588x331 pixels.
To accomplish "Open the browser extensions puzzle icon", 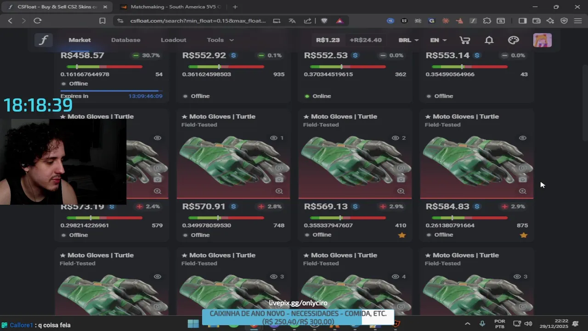I will coord(487,21).
